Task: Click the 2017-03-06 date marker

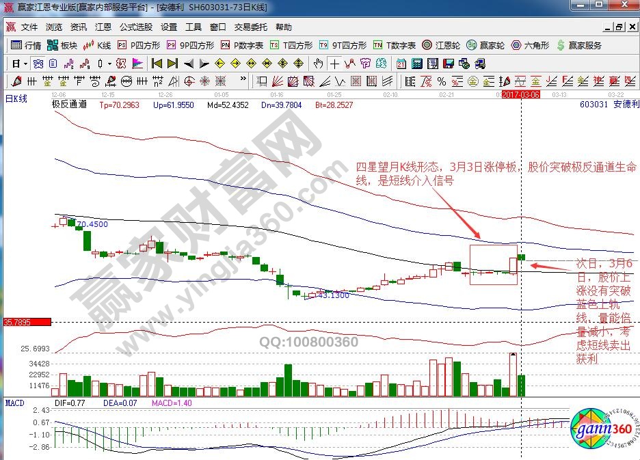Action: 521,94
